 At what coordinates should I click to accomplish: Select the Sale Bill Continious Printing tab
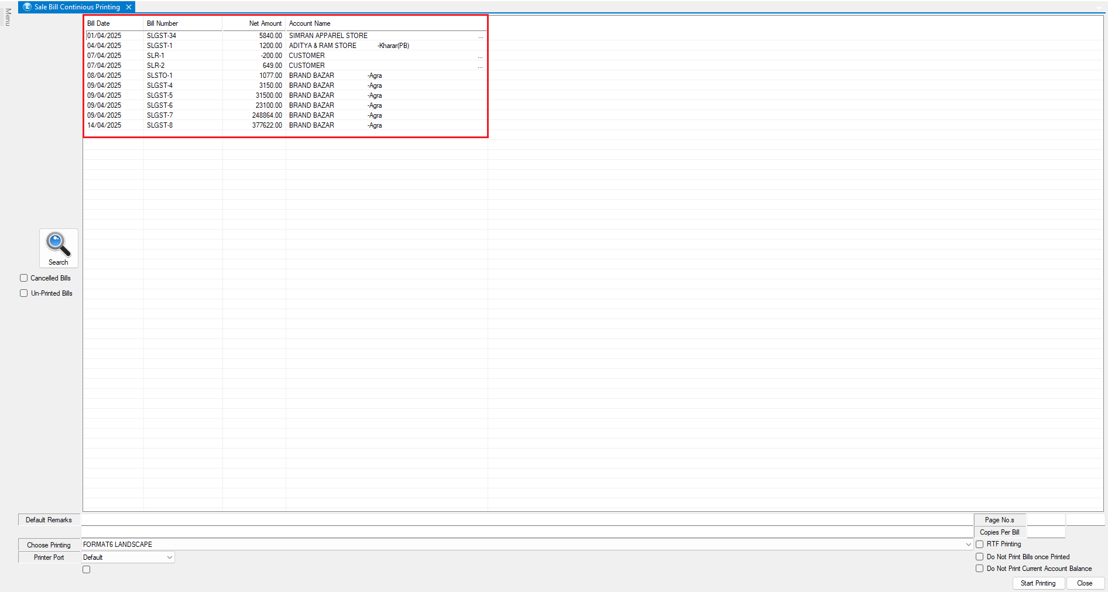(76, 7)
